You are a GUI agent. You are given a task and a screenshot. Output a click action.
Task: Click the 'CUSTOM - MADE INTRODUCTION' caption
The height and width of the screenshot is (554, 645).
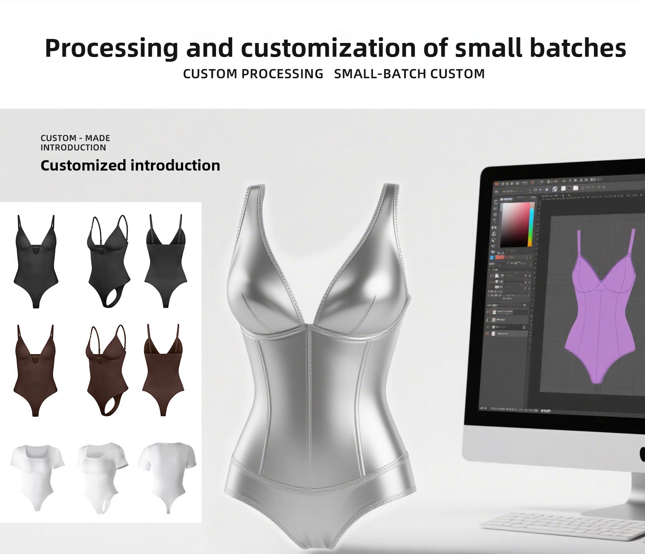click(x=75, y=143)
